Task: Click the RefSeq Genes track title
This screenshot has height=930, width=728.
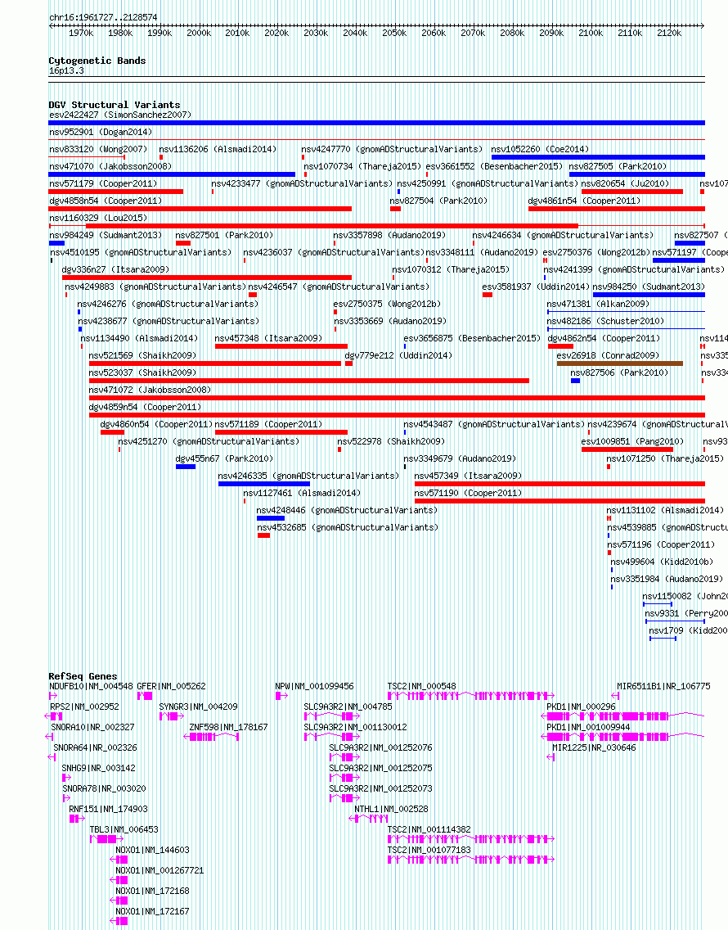Action: pos(83,677)
